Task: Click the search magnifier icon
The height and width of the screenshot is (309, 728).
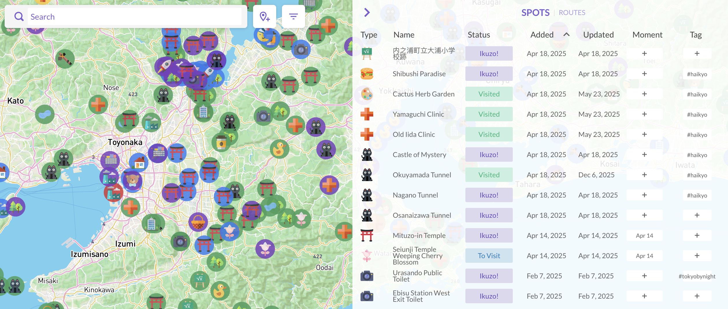Action: pyautogui.click(x=19, y=16)
